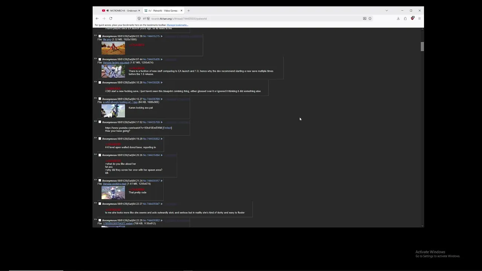Hide post 744435526 with its >> marker
This screenshot has width=482, height=271.
click(95, 82)
